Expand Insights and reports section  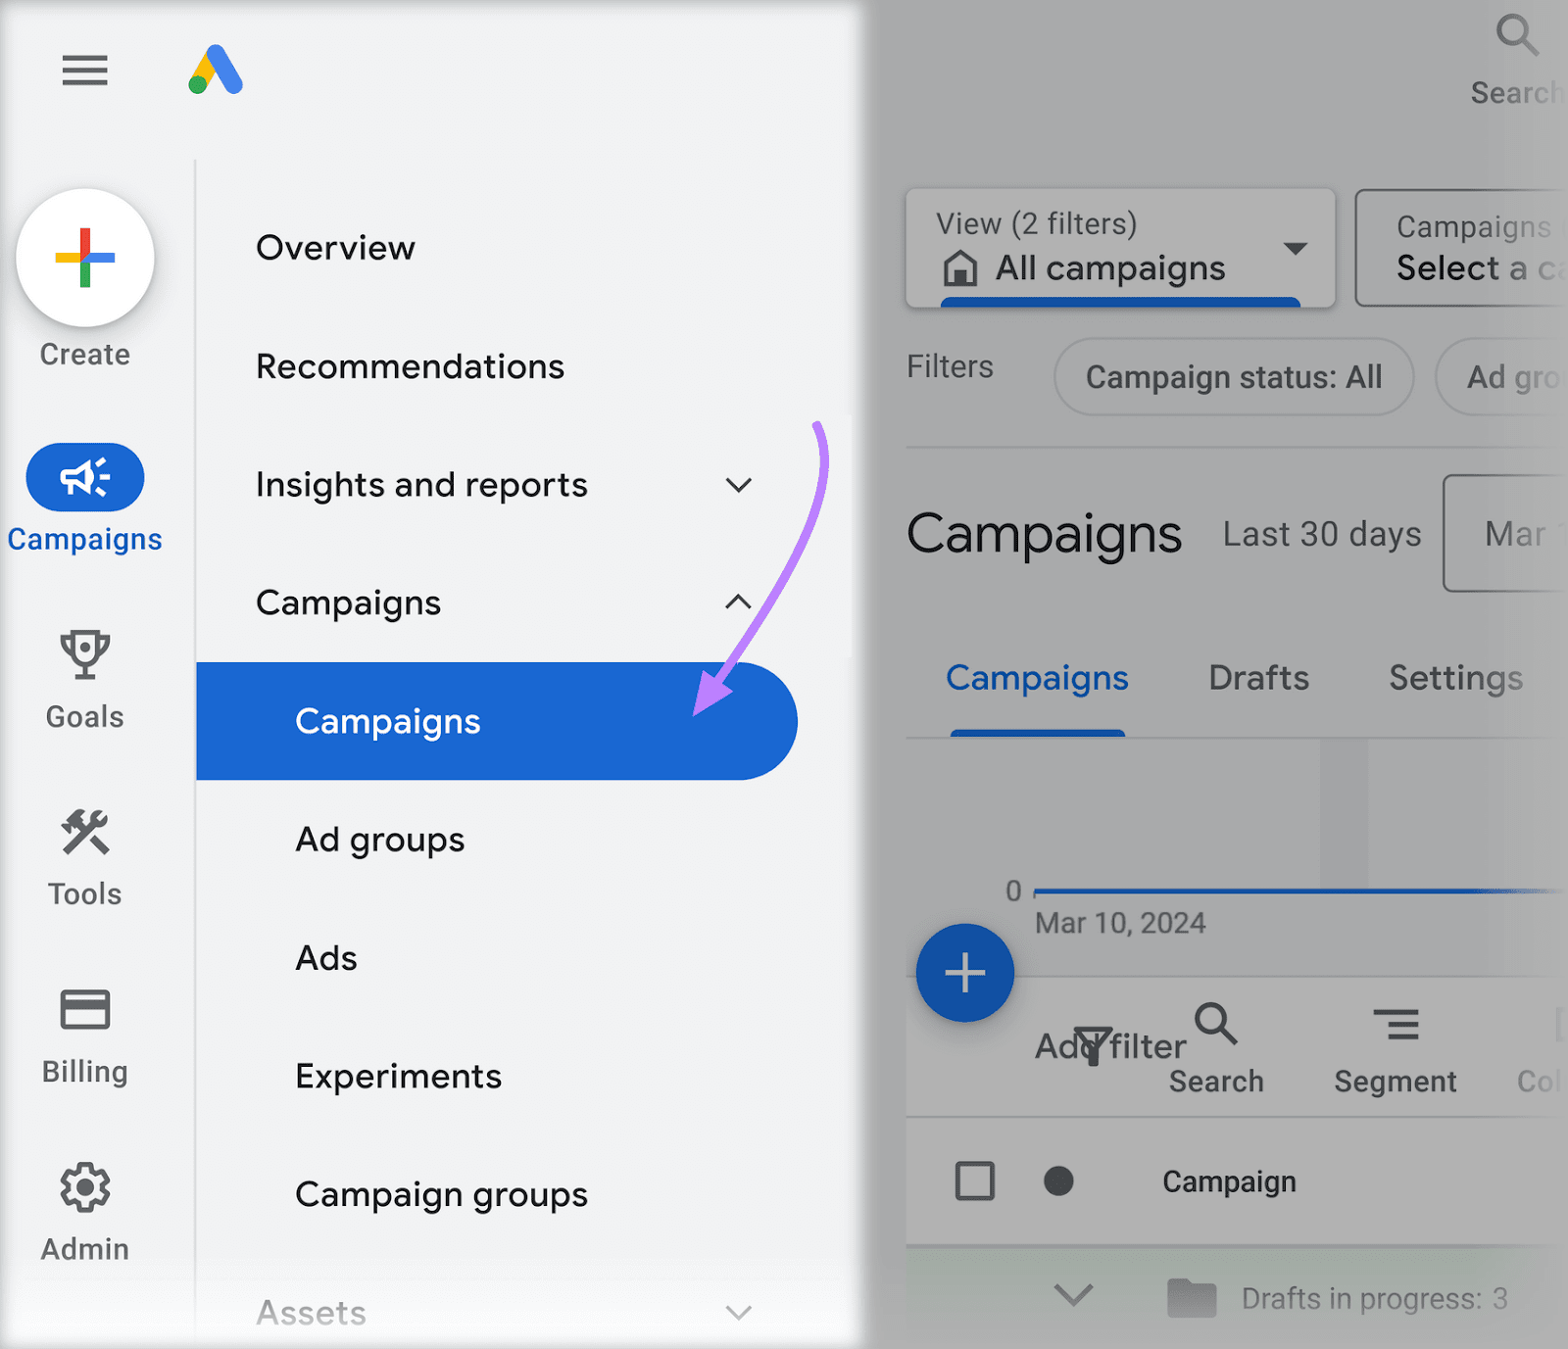point(738,485)
